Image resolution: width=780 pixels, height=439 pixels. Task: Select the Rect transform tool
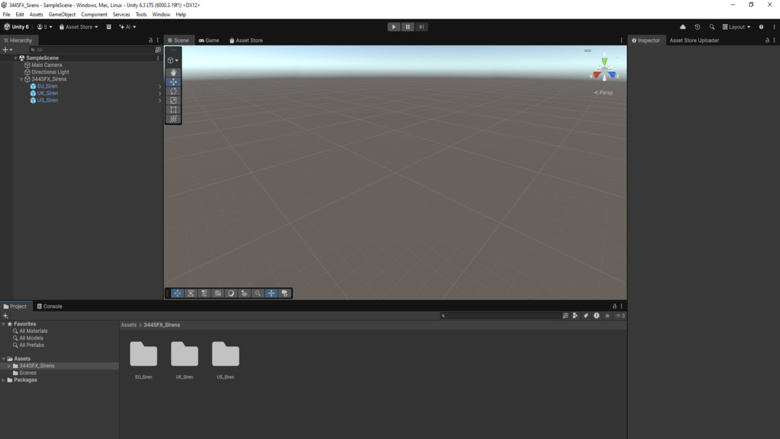tap(173, 110)
